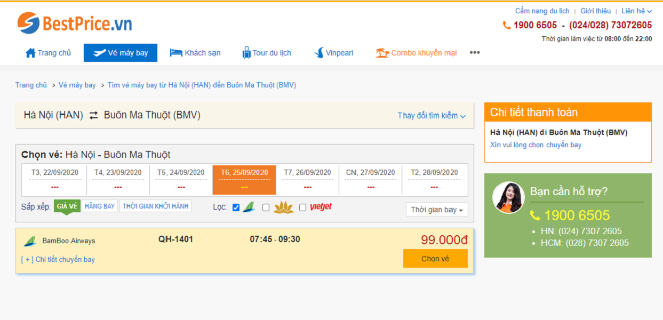Click the Vietnam Airlines lotus filter logo
The image size is (663, 320).
[x=284, y=207]
